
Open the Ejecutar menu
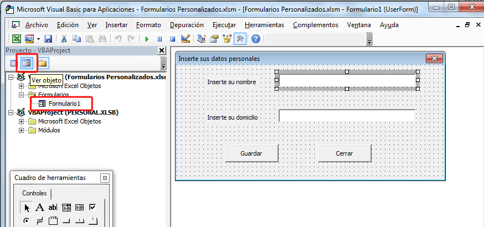point(224,25)
